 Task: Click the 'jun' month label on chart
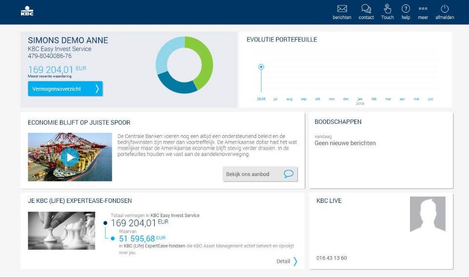click(x=430, y=99)
